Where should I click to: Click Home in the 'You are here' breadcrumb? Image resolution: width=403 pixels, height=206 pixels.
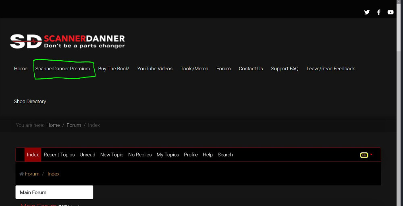pos(53,125)
